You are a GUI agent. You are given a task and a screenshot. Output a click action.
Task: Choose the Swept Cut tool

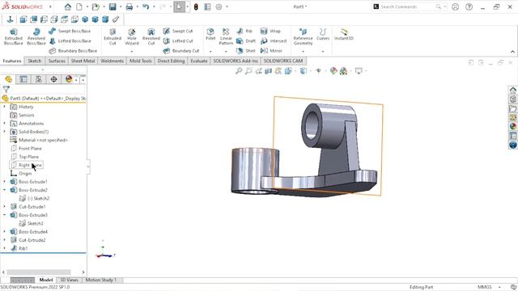point(178,31)
